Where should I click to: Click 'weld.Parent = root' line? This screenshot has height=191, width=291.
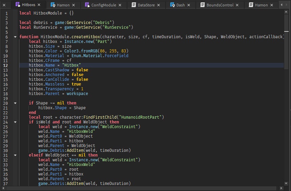[60, 179]
